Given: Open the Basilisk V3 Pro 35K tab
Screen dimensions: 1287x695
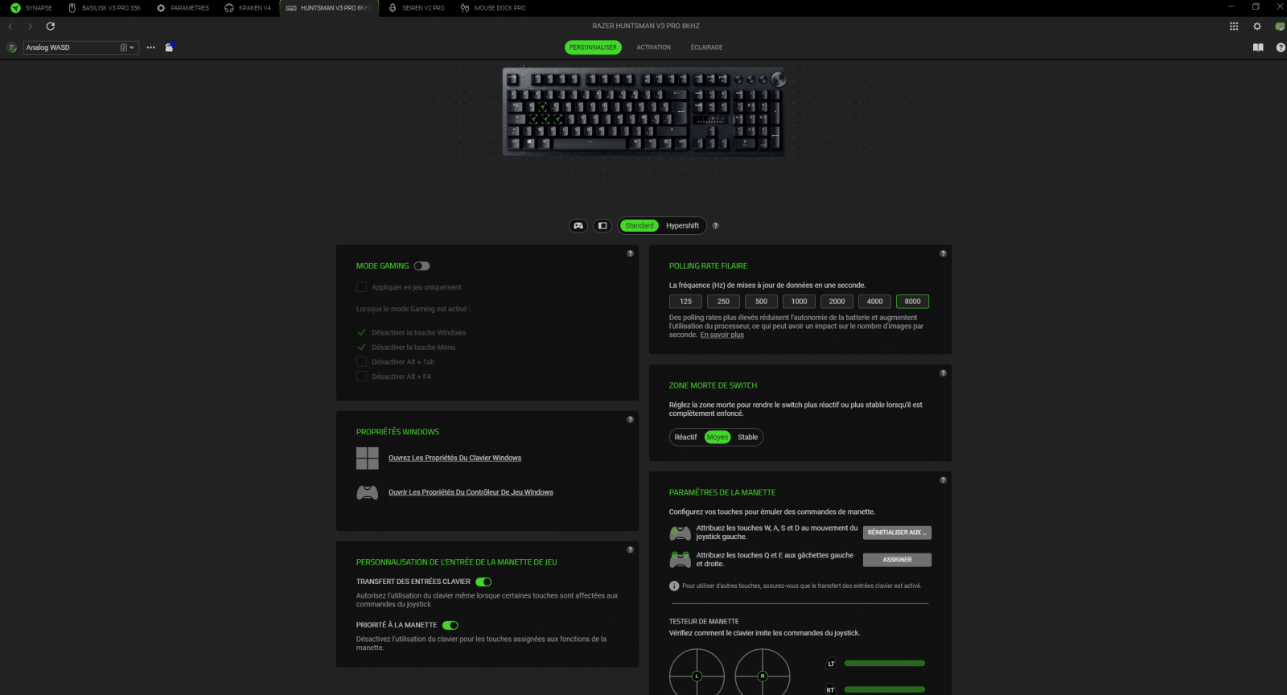Looking at the screenshot, I should (104, 8).
